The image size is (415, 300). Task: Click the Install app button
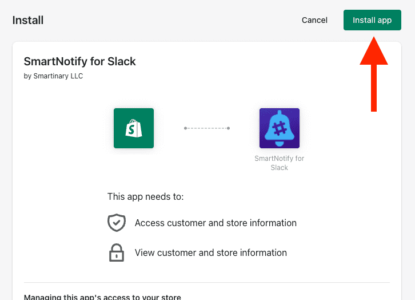pyautogui.click(x=372, y=20)
